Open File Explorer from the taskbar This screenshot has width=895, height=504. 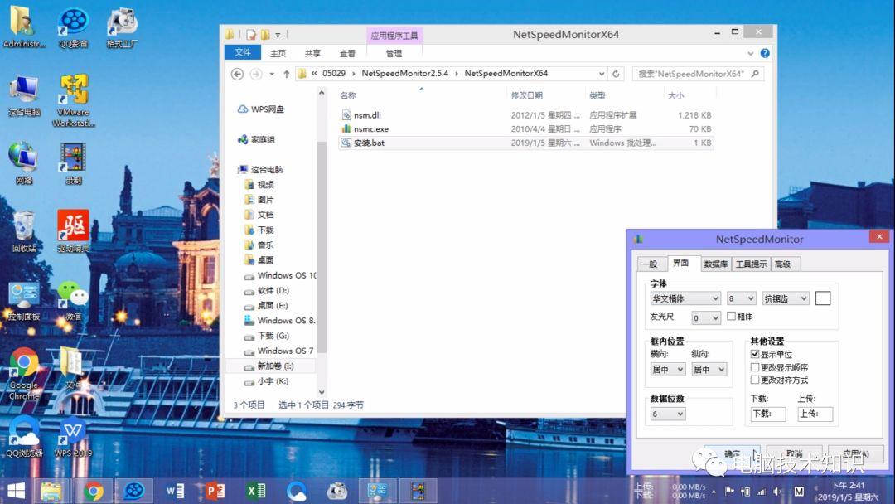point(51,491)
